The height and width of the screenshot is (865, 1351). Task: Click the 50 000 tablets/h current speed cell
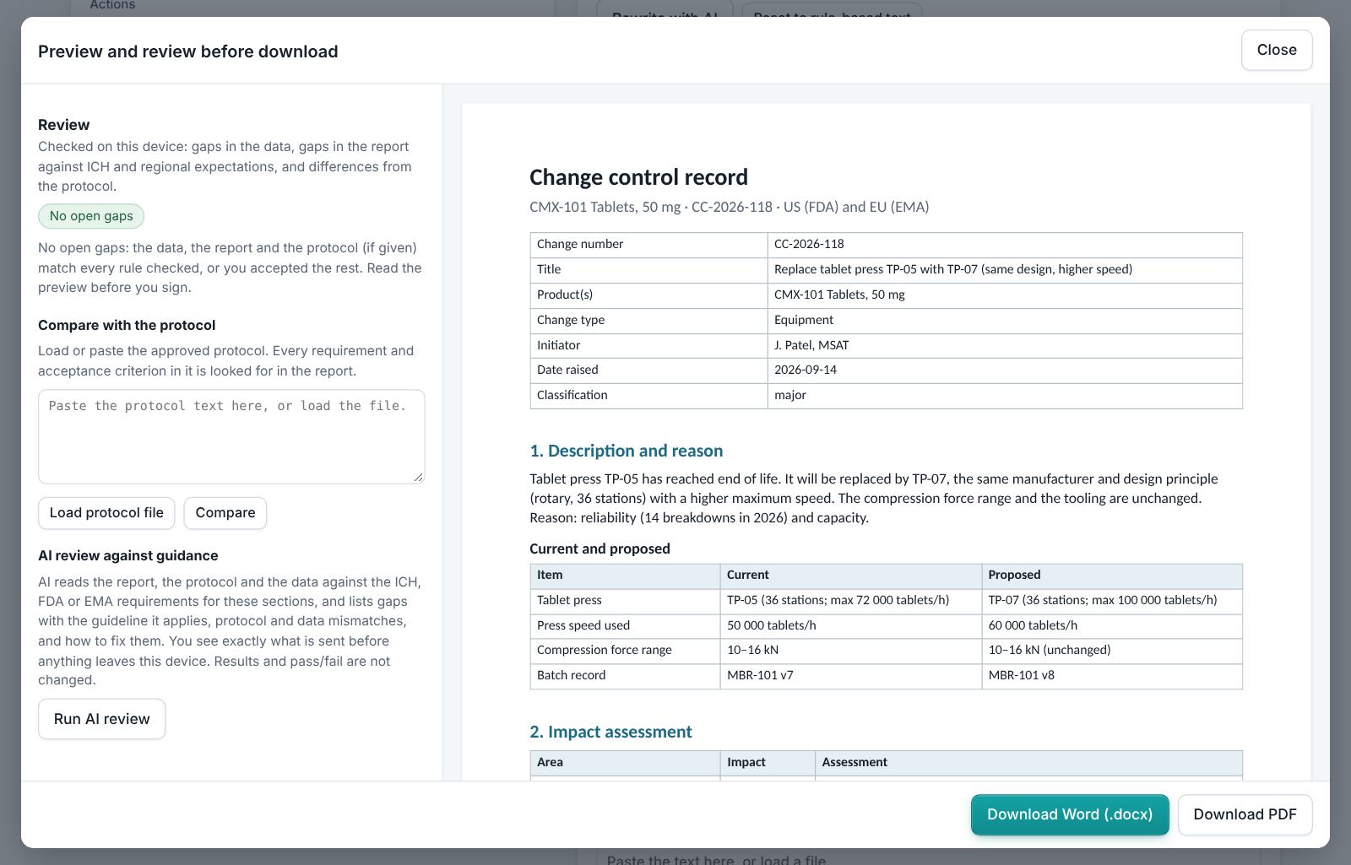(850, 626)
